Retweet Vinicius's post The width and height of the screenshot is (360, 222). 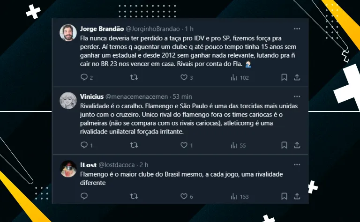point(134,145)
